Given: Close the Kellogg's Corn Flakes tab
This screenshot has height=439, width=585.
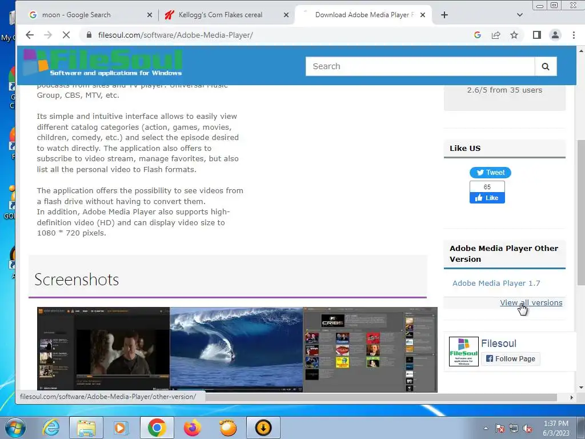Looking at the screenshot, I should click(286, 15).
